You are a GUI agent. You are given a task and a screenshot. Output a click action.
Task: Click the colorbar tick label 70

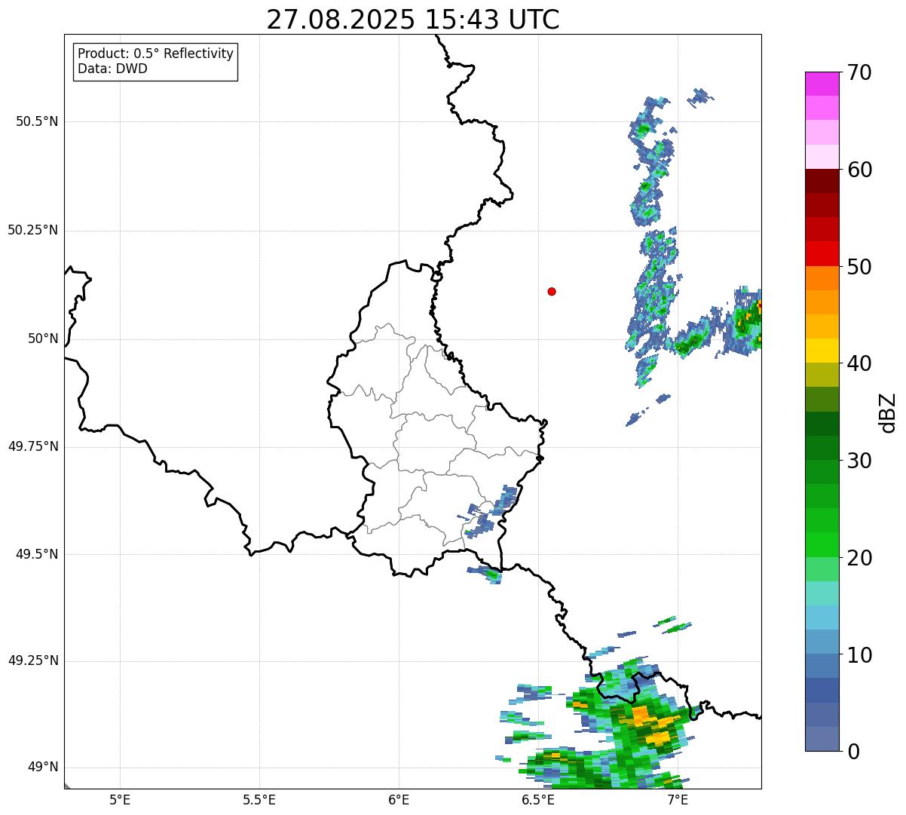pos(859,72)
